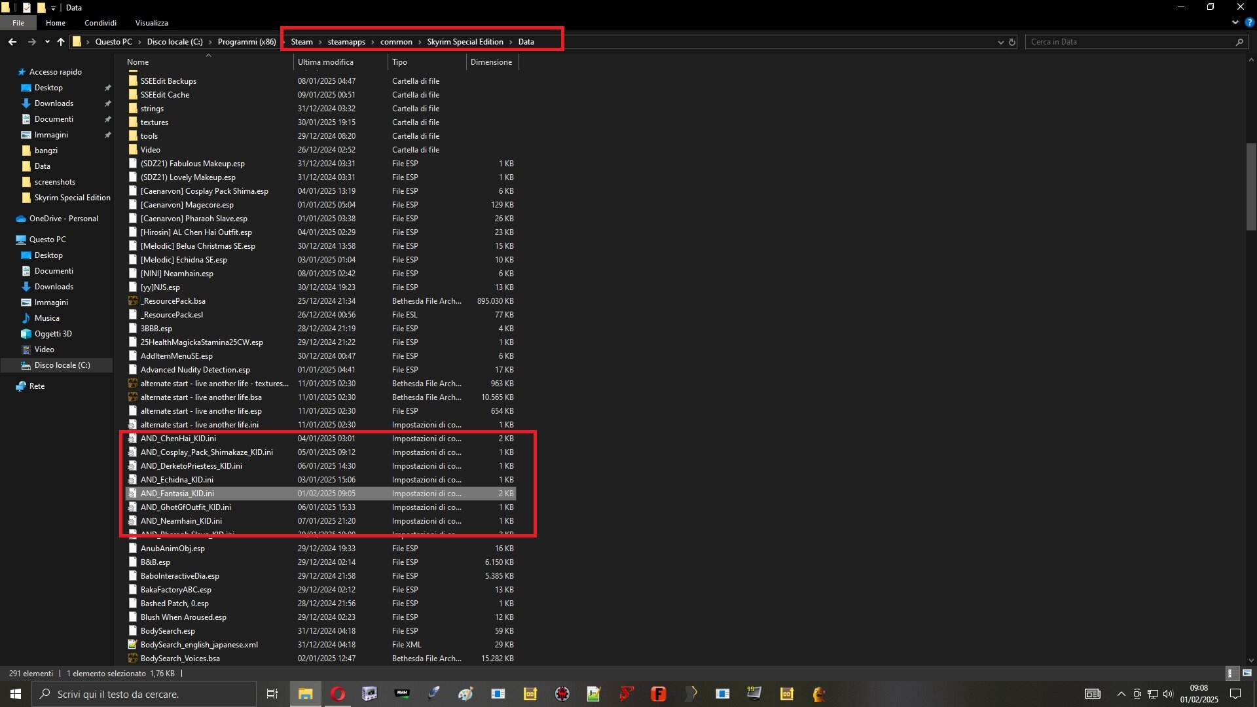Click the Cerca in Data search box
1257x707 pixels.
coord(1136,42)
